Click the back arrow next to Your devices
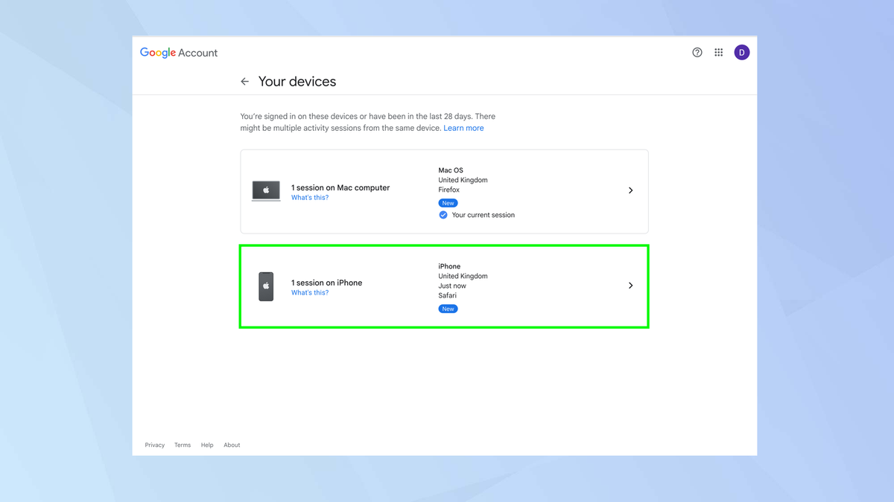 tap(244, 81)
